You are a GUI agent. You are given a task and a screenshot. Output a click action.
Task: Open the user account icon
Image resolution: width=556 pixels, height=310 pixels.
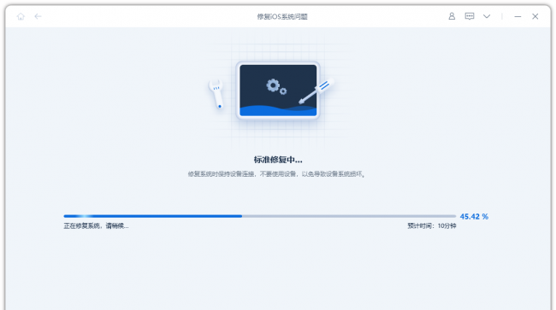tap(452, 16)
